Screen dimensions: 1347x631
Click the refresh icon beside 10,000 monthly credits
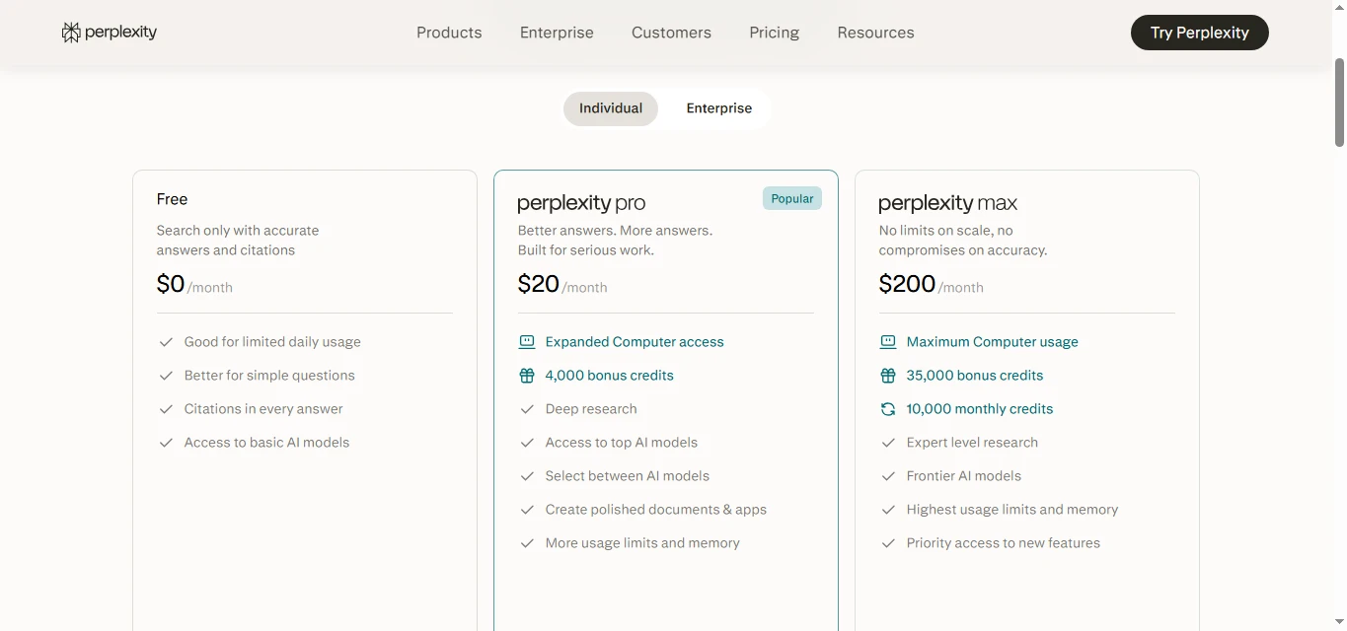click(888, 409)
